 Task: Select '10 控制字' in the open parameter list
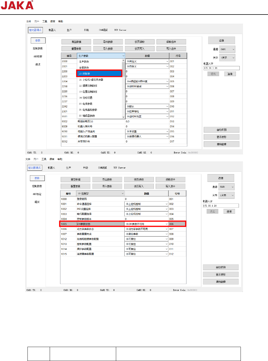pos(99,73)
